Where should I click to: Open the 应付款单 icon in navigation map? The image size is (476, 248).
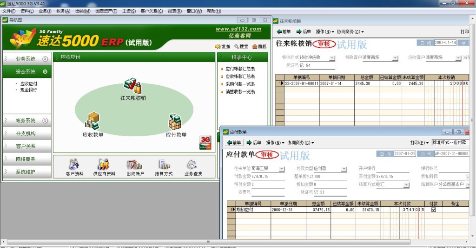click(x=175, y=122)
